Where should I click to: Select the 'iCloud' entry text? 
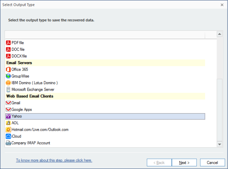pos(16,136)
